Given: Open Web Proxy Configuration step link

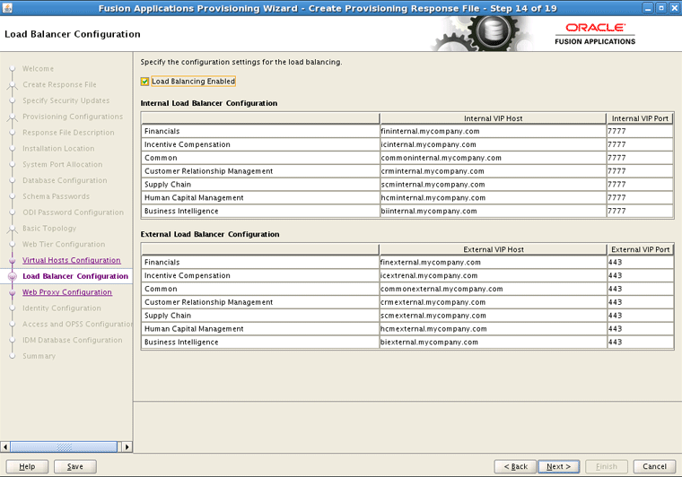Looking at the screenshot, I should [67, 292].
